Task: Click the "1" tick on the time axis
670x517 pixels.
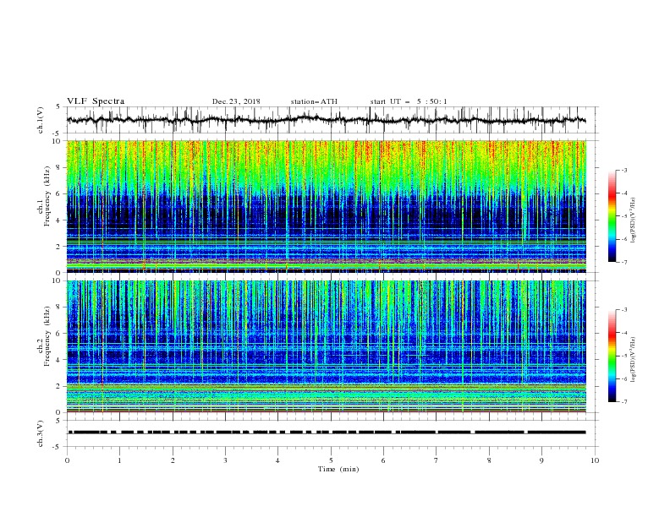Action: coord(119,460)
